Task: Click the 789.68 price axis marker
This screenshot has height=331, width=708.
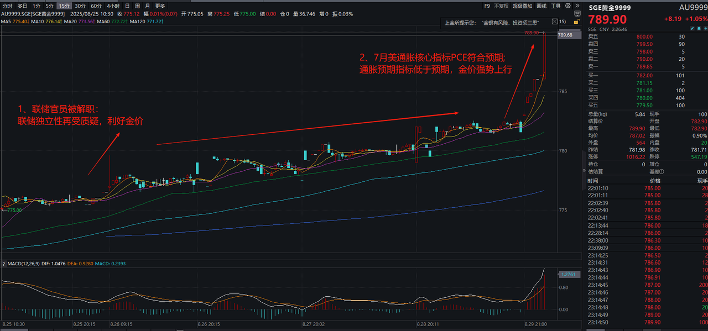Action: click(565, 35)
